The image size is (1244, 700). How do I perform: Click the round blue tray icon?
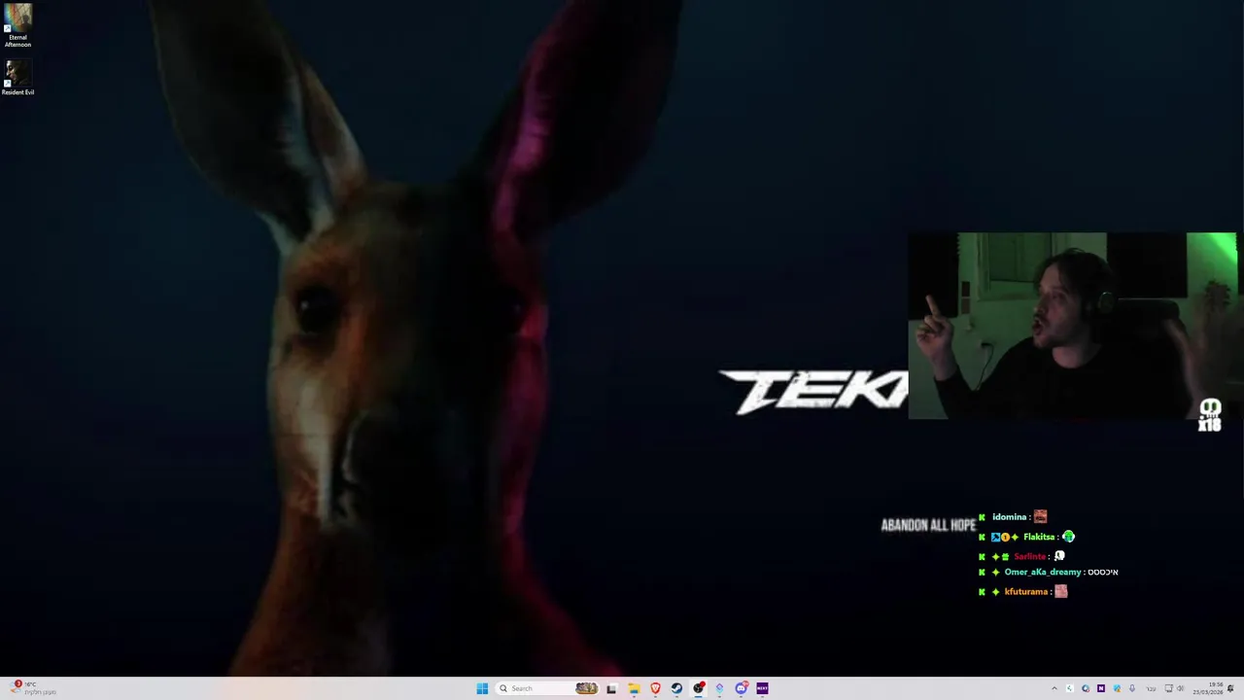pos(1086,688)
